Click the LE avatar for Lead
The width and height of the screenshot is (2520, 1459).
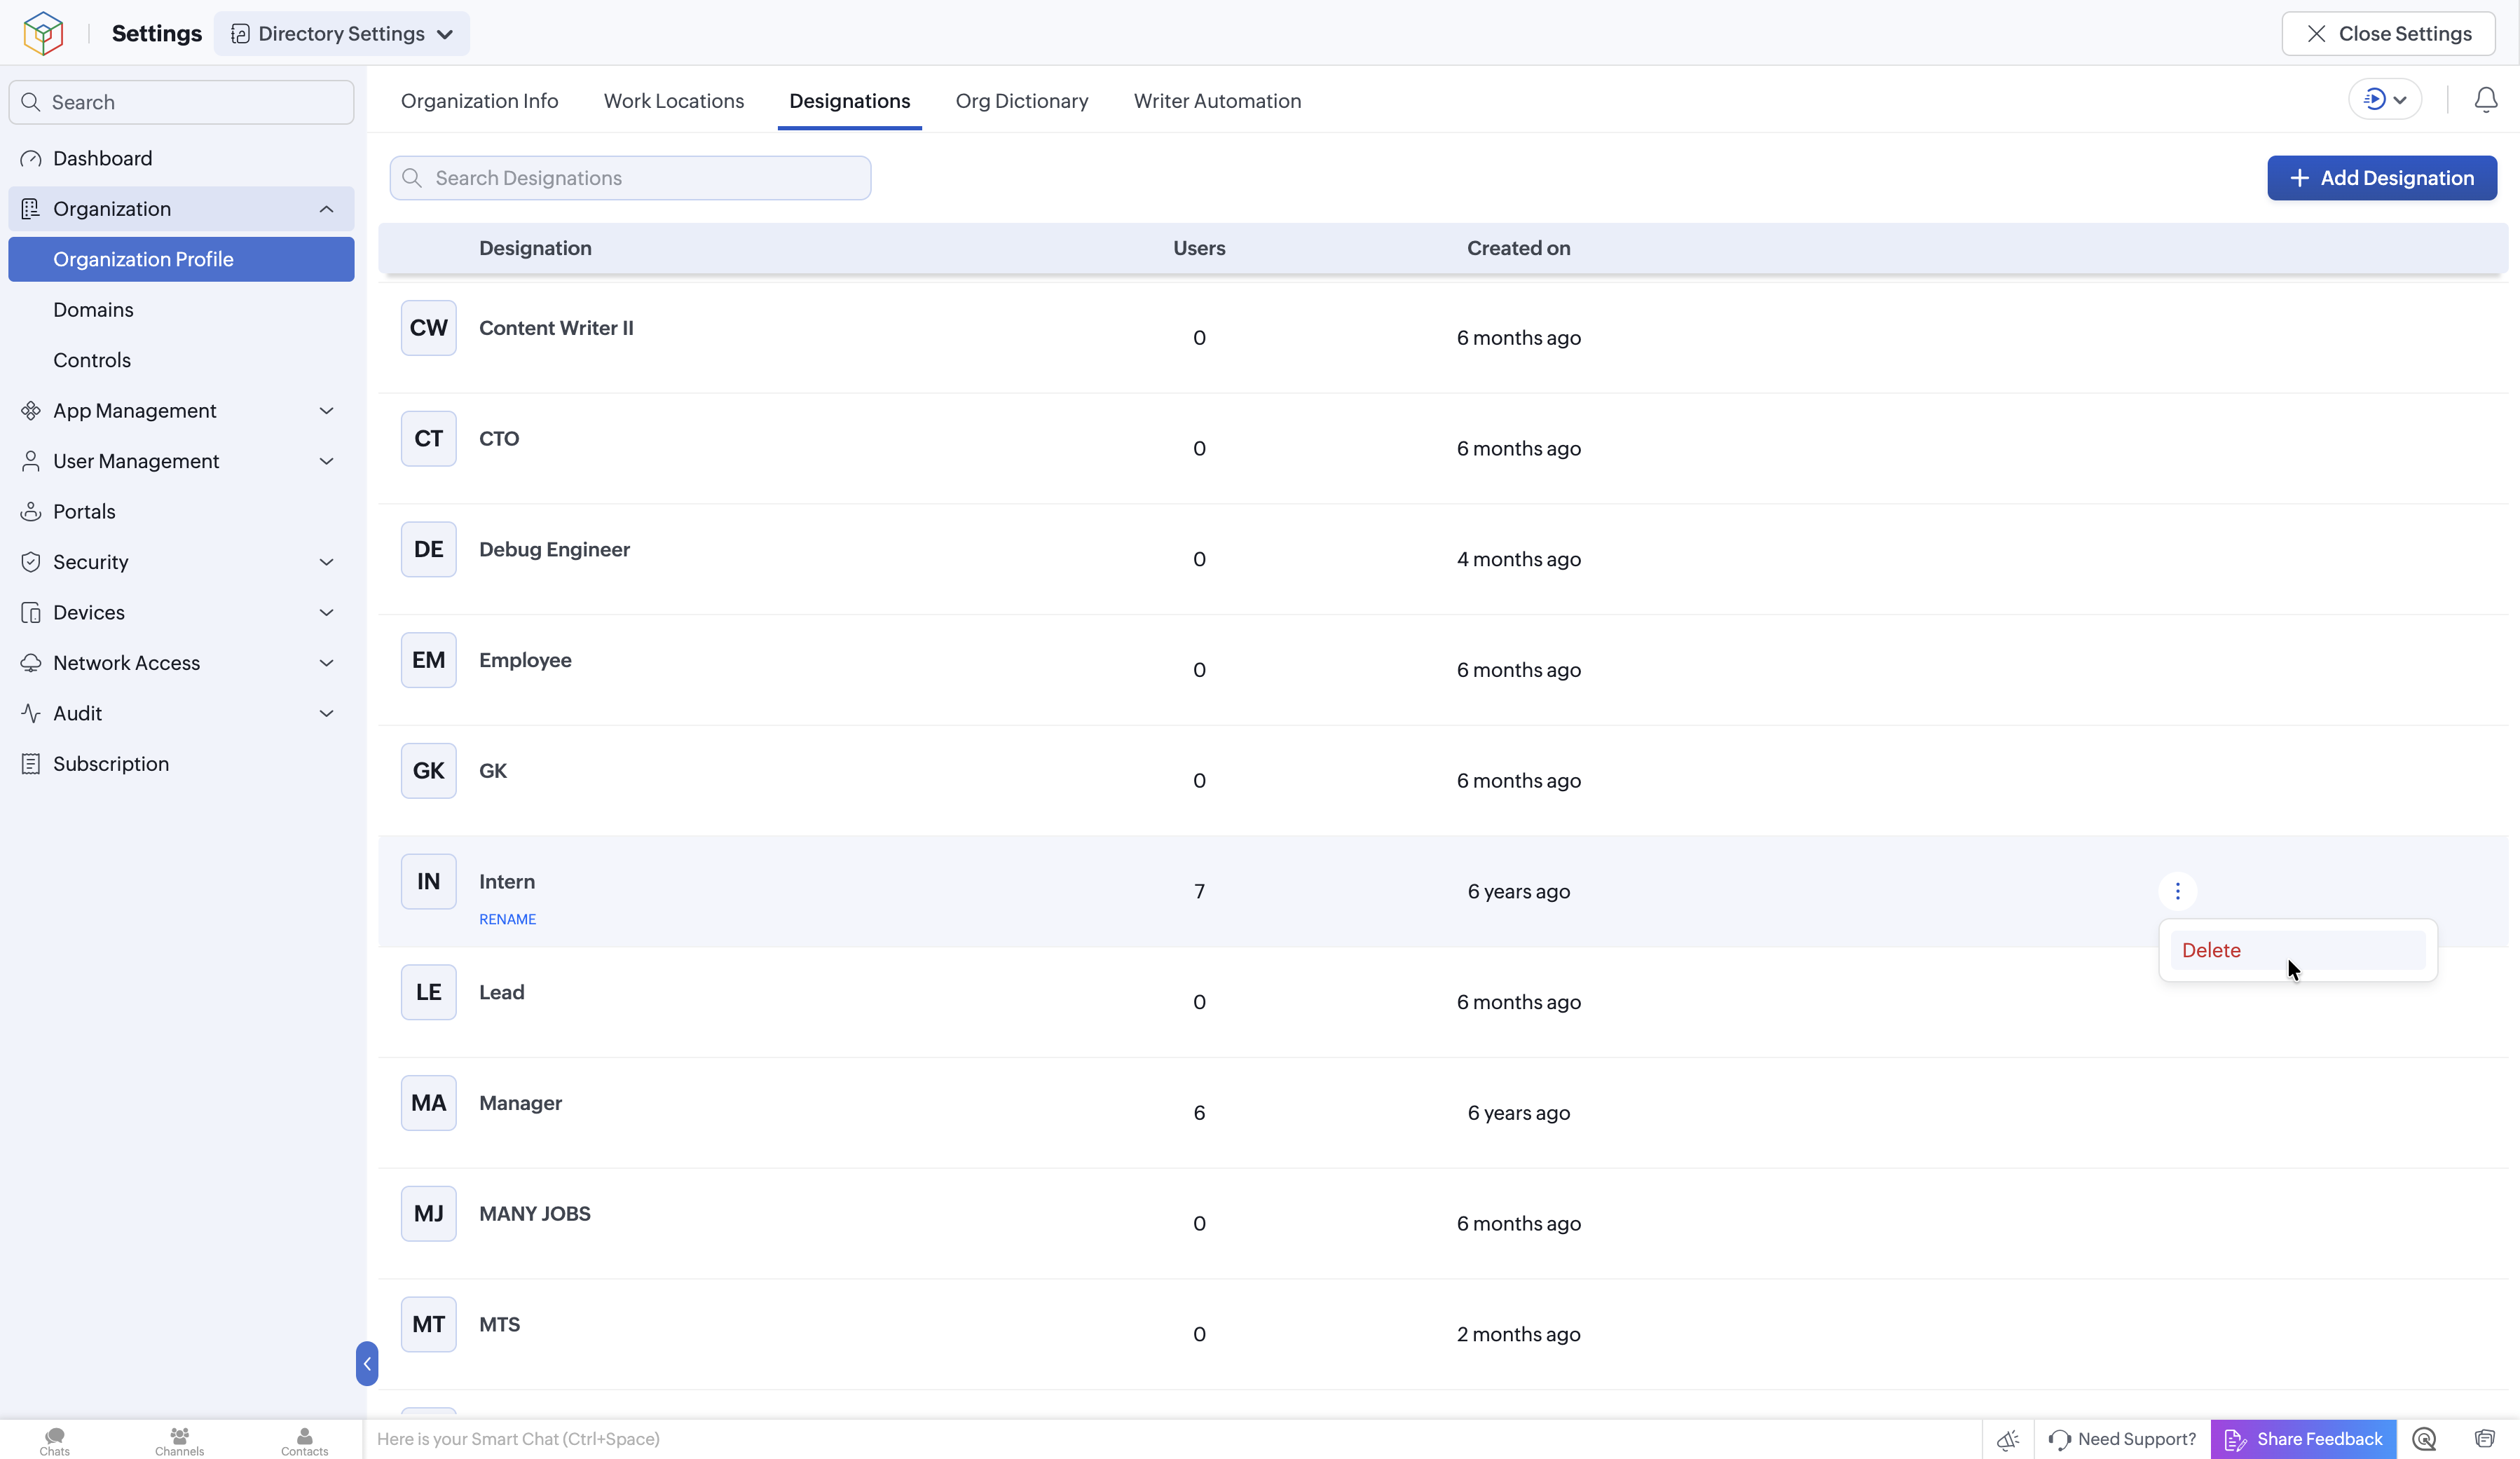click(x=428, y=992)
